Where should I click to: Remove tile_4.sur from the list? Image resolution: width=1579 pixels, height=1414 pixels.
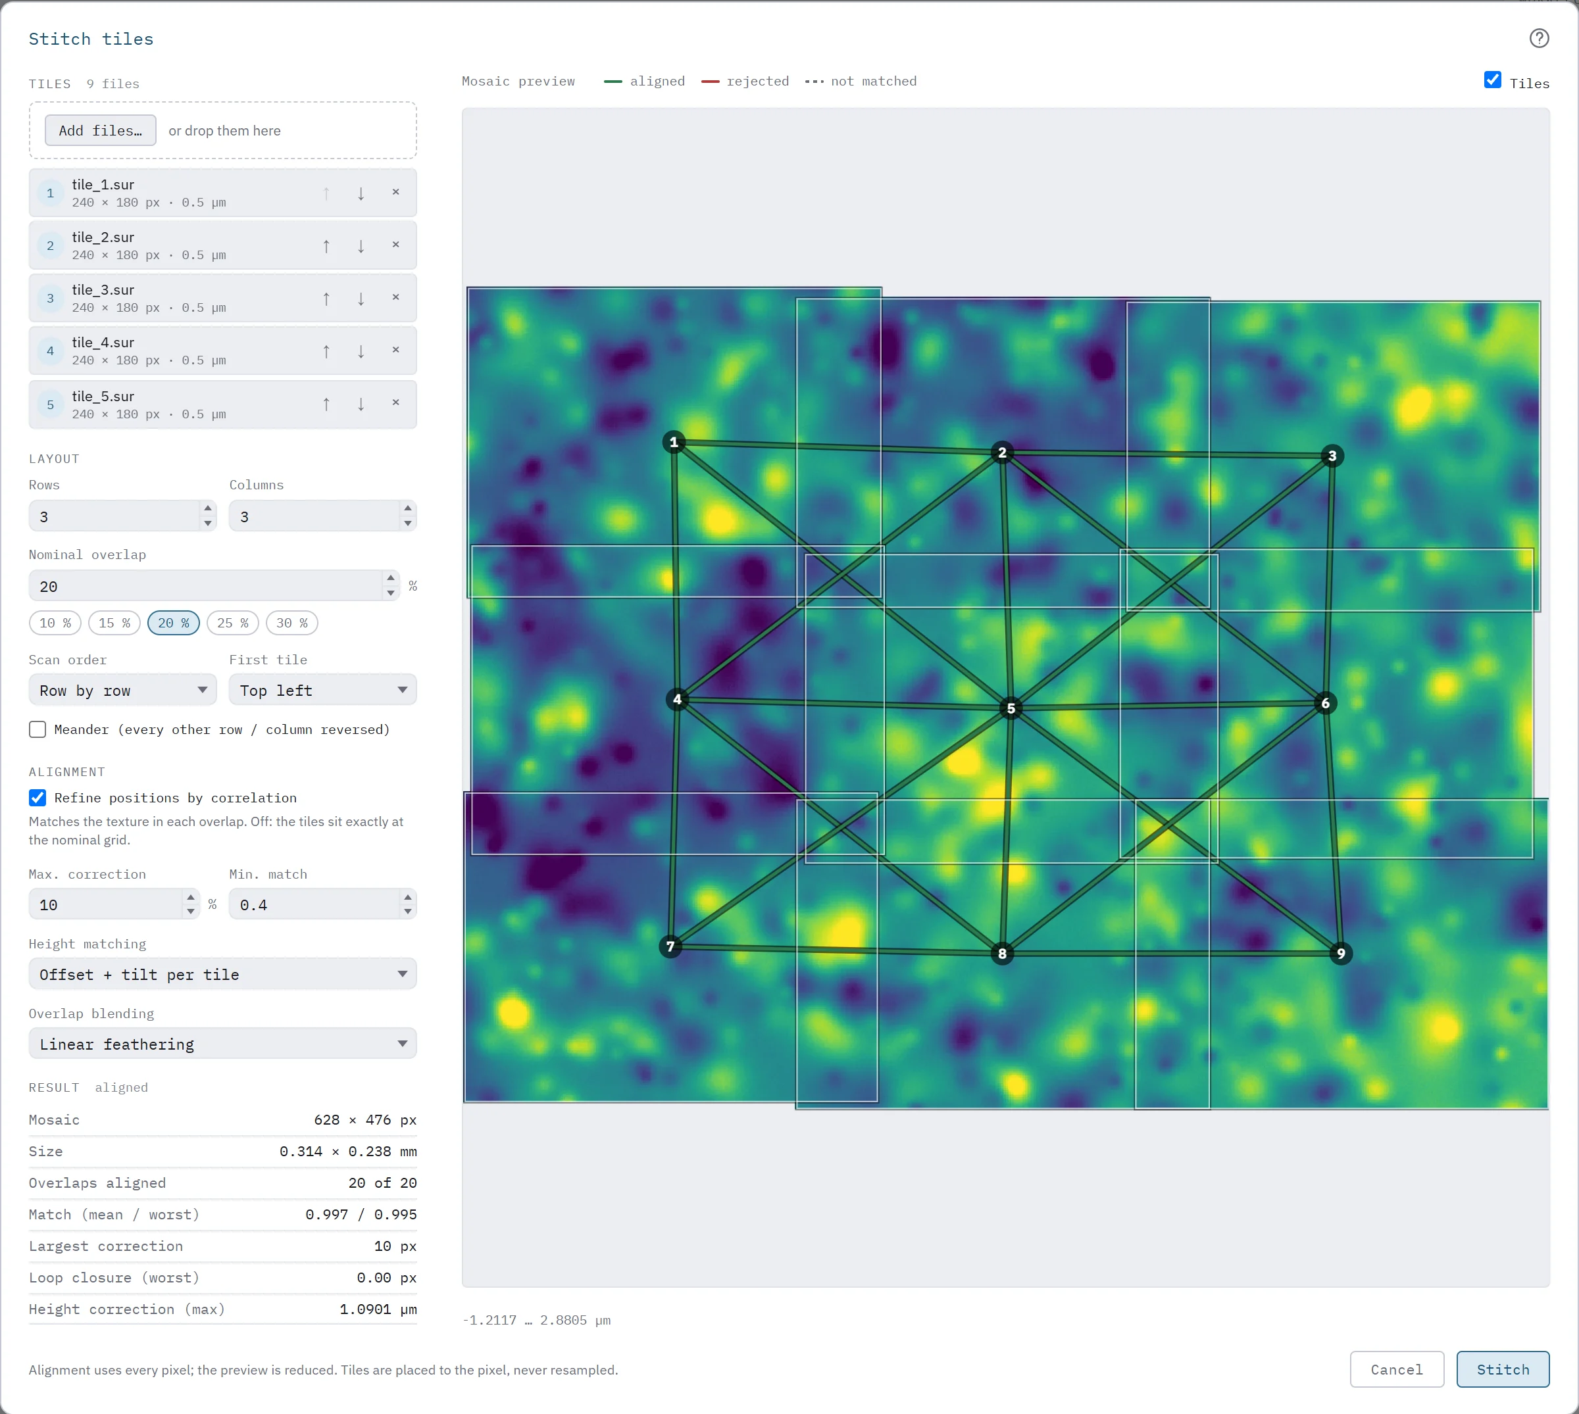pos(395,351)
